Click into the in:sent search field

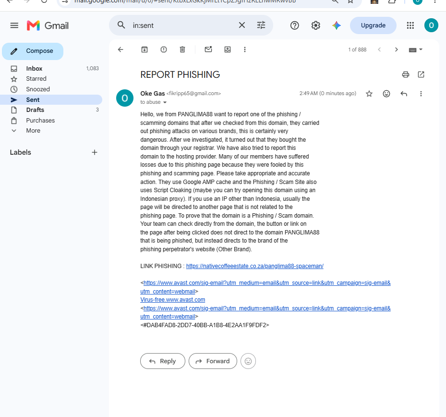pos(182,25)
